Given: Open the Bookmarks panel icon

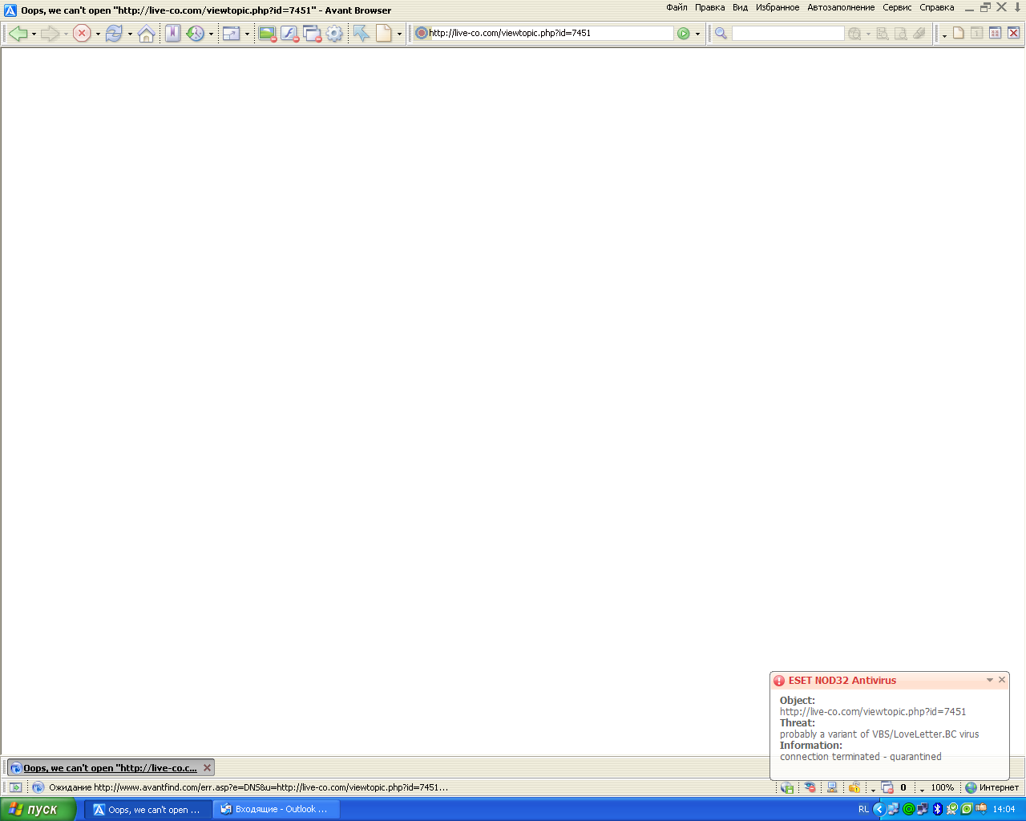Looking at the screenshot, I should click(172, 34).
